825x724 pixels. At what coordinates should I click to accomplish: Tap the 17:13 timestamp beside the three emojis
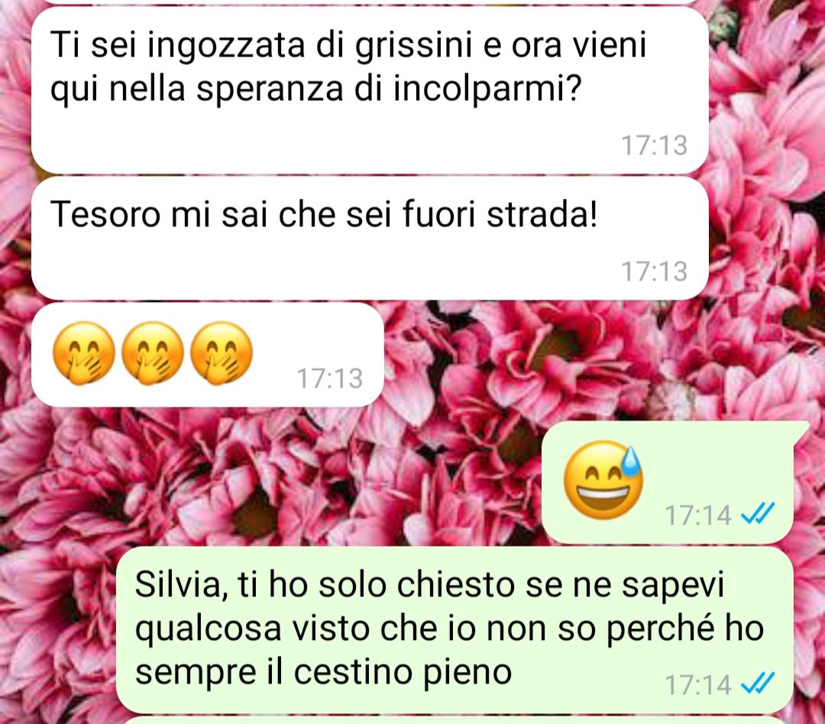(x=330, y=378)
